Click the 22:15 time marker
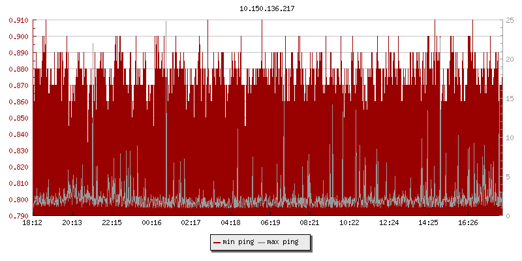 tap(112, 223)
